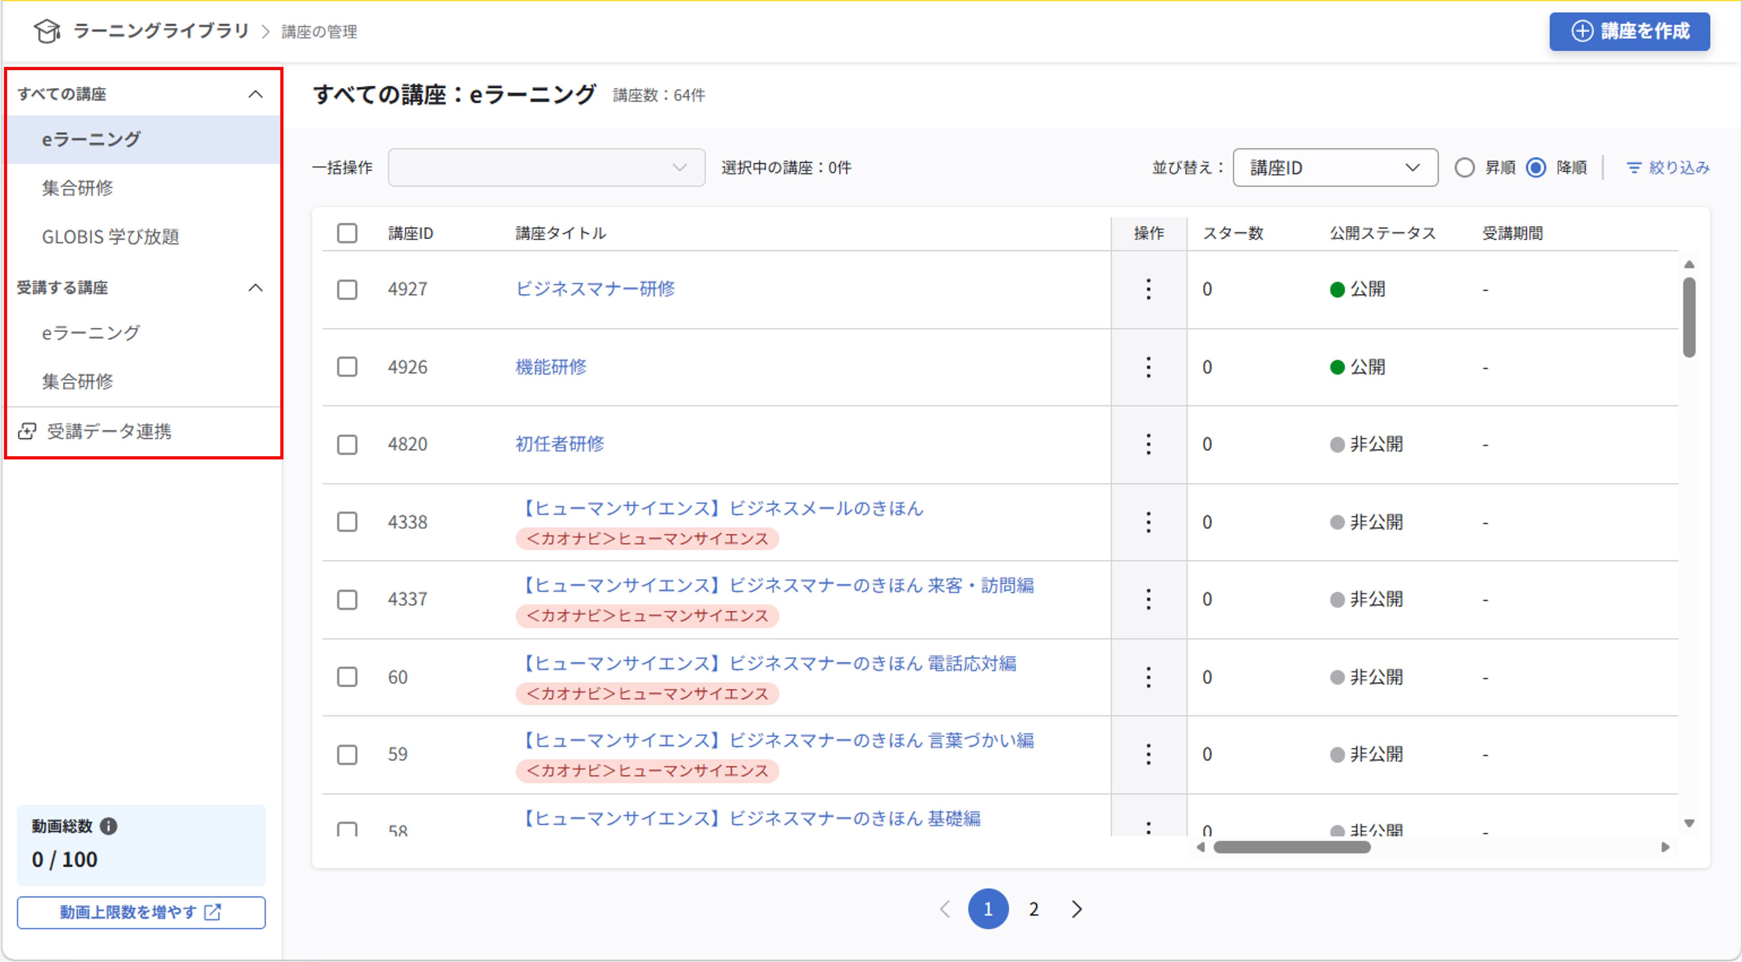Collapse the すべての講座 sidebar section
Screen dimensions: 1742x962
pos(255,94)
